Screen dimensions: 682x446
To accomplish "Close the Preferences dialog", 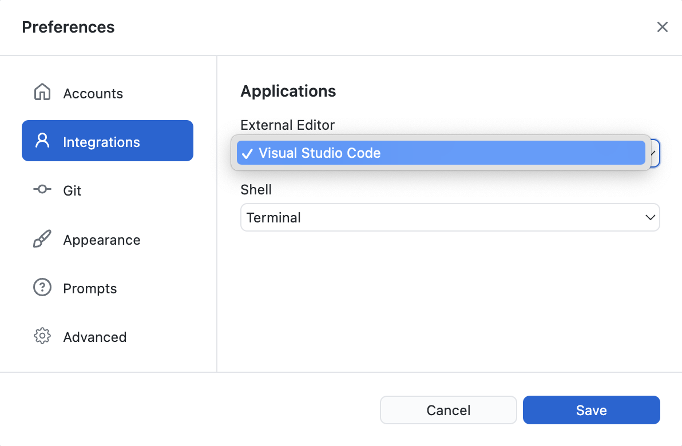I will click(x=662, y=27).
